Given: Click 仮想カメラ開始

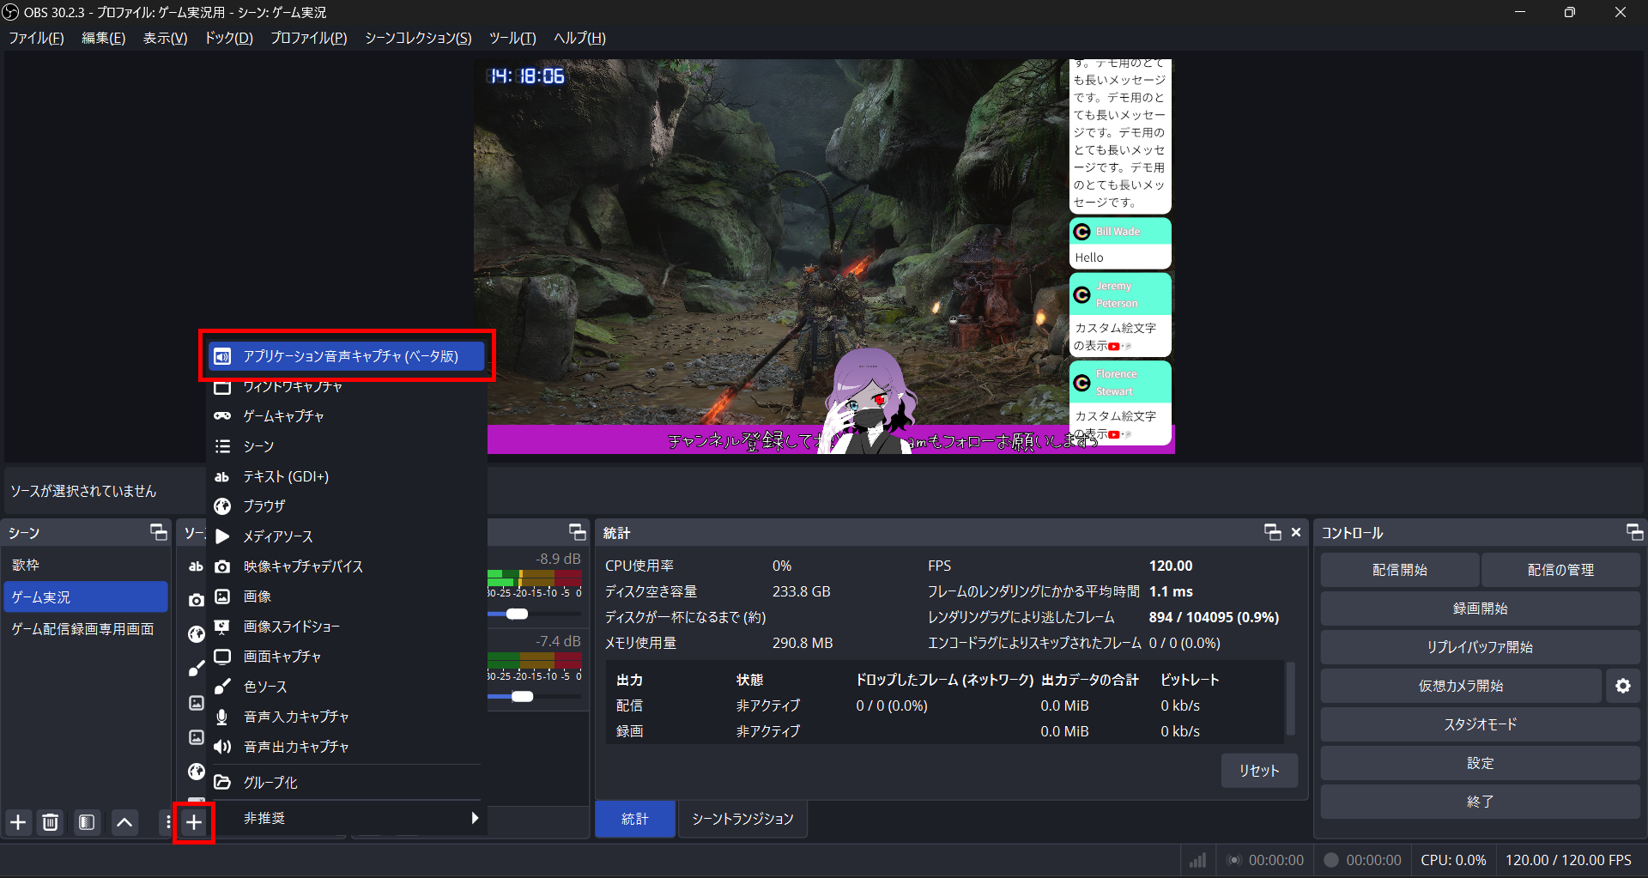Looking at the screenshot, I should (x=1461, y=686).
